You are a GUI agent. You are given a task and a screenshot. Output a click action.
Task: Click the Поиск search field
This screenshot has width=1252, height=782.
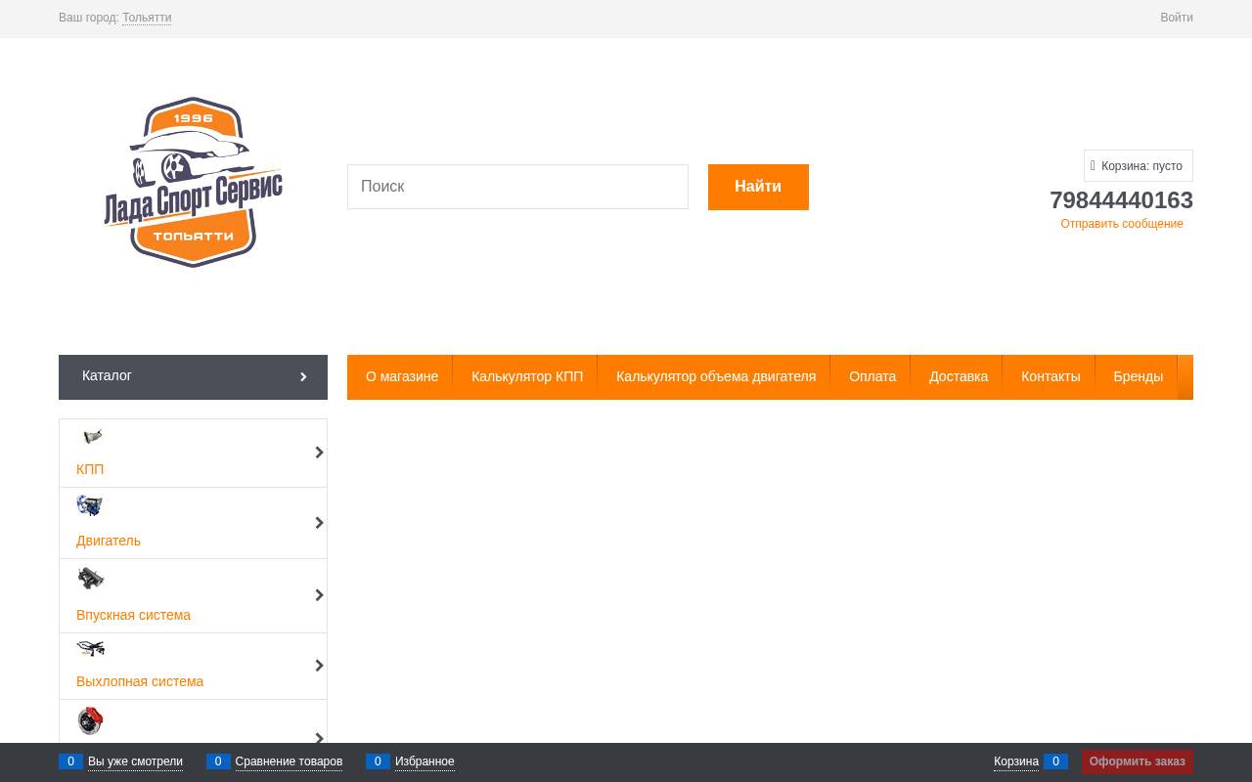click(517, 187)
